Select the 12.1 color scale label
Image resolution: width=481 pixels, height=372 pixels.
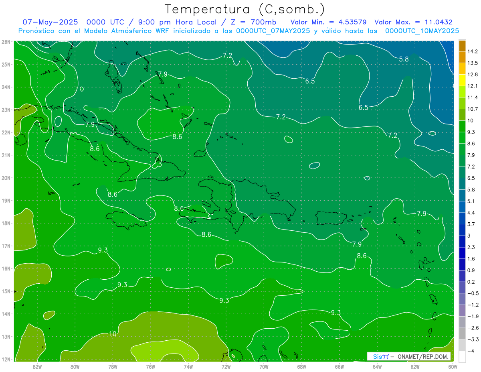click(473, 86)
